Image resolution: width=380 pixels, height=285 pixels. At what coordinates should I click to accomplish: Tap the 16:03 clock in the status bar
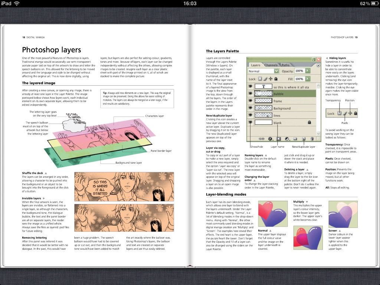tap(190, 3)
